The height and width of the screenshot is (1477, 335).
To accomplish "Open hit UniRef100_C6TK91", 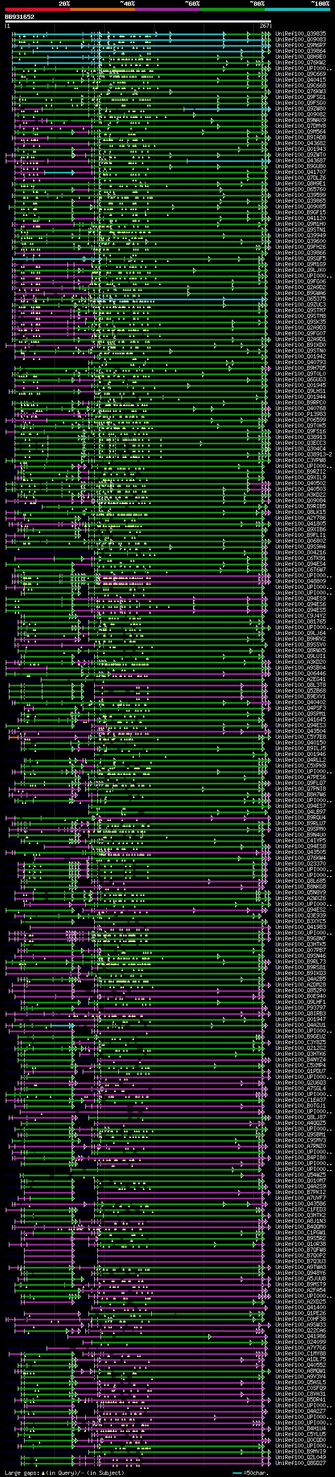I will pos(300,559).
